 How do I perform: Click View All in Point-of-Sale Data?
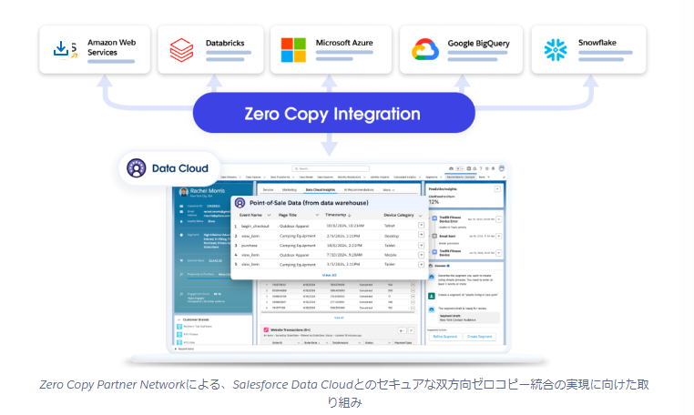330,275
